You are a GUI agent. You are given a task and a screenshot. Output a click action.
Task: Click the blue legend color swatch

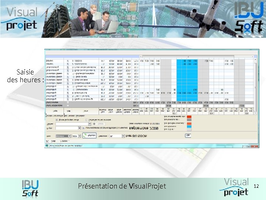(x=189, y=126)
